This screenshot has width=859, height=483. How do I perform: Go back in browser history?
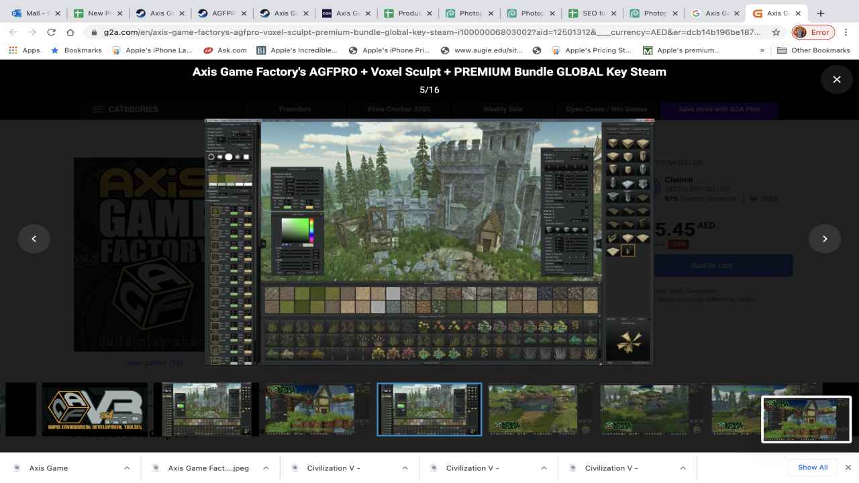coord(13,32)
